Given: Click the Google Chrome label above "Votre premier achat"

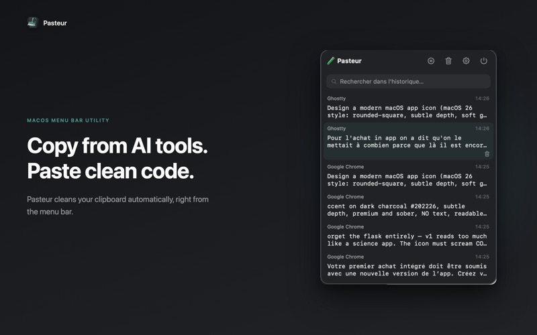Looking at the screenshot, I should click(346, 257).
